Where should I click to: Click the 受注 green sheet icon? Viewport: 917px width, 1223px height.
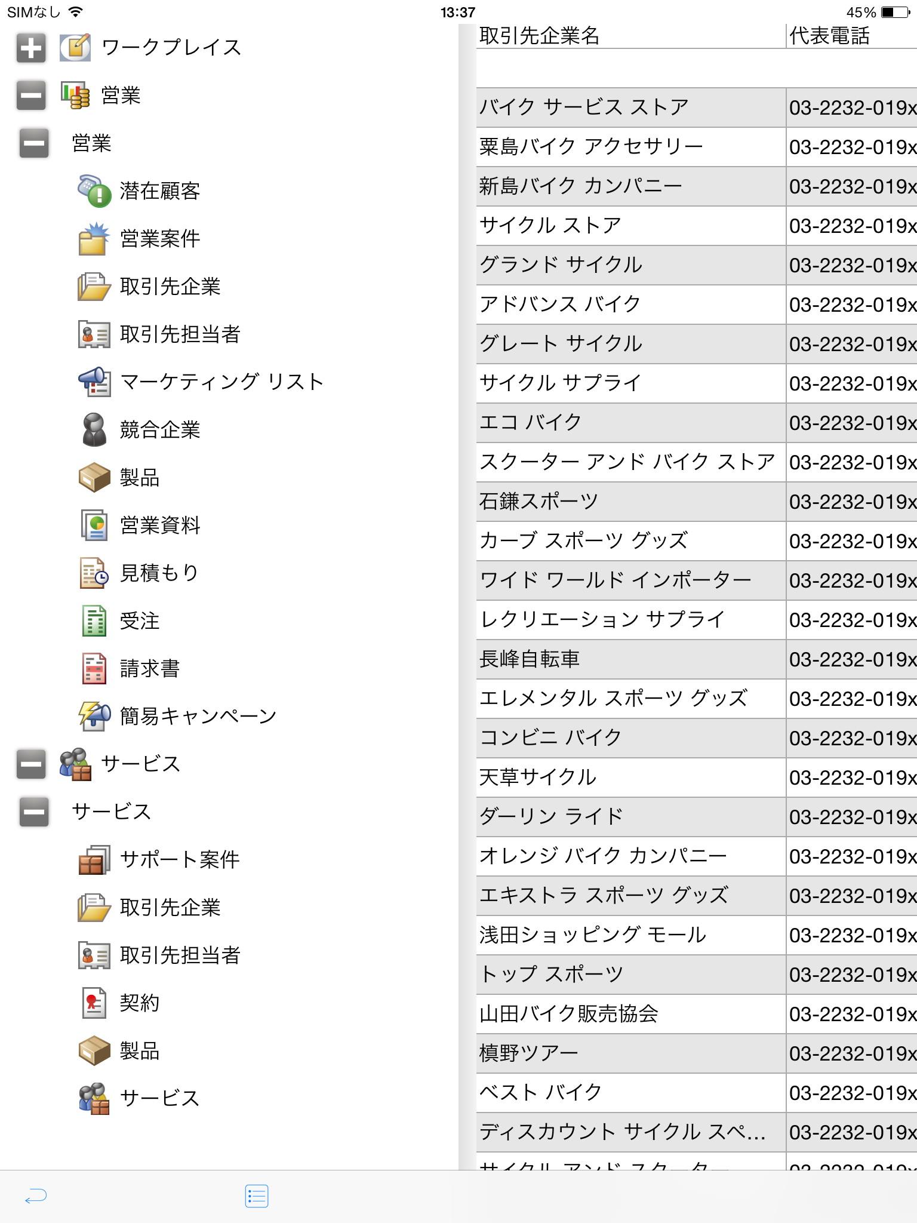point(94,621)
